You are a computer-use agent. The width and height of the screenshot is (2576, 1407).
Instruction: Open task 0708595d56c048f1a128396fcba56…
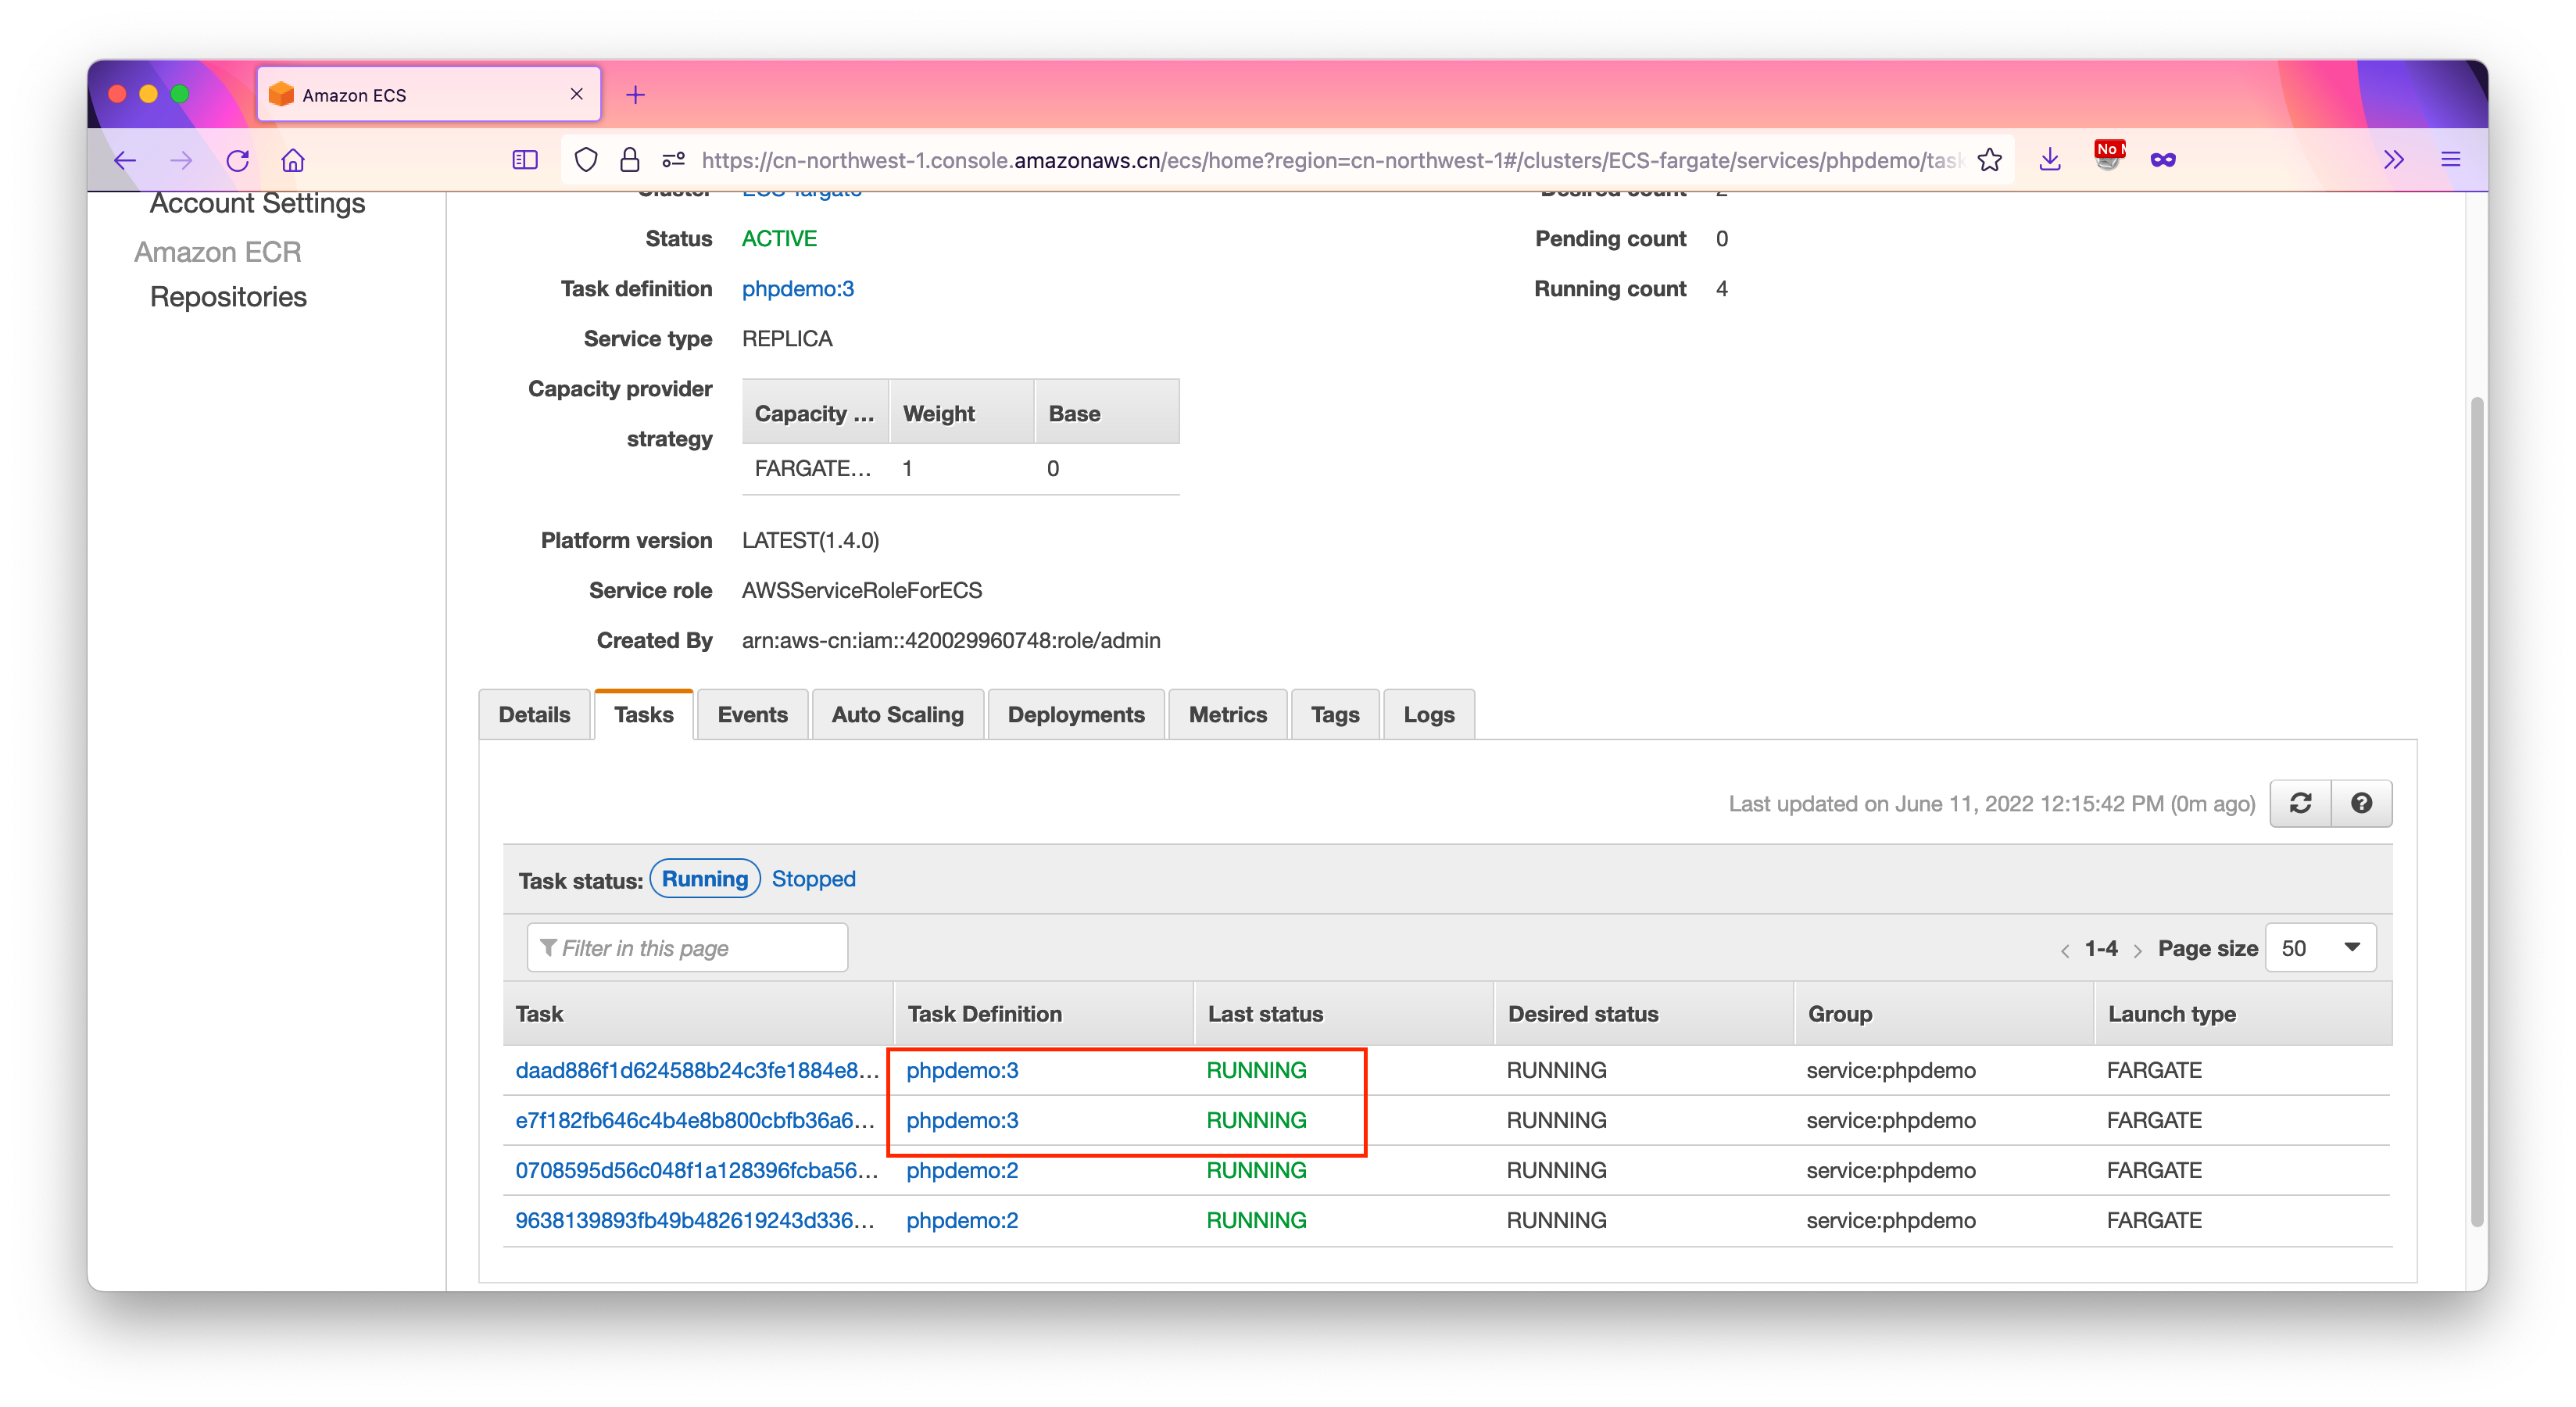(x=697, y=1170)
